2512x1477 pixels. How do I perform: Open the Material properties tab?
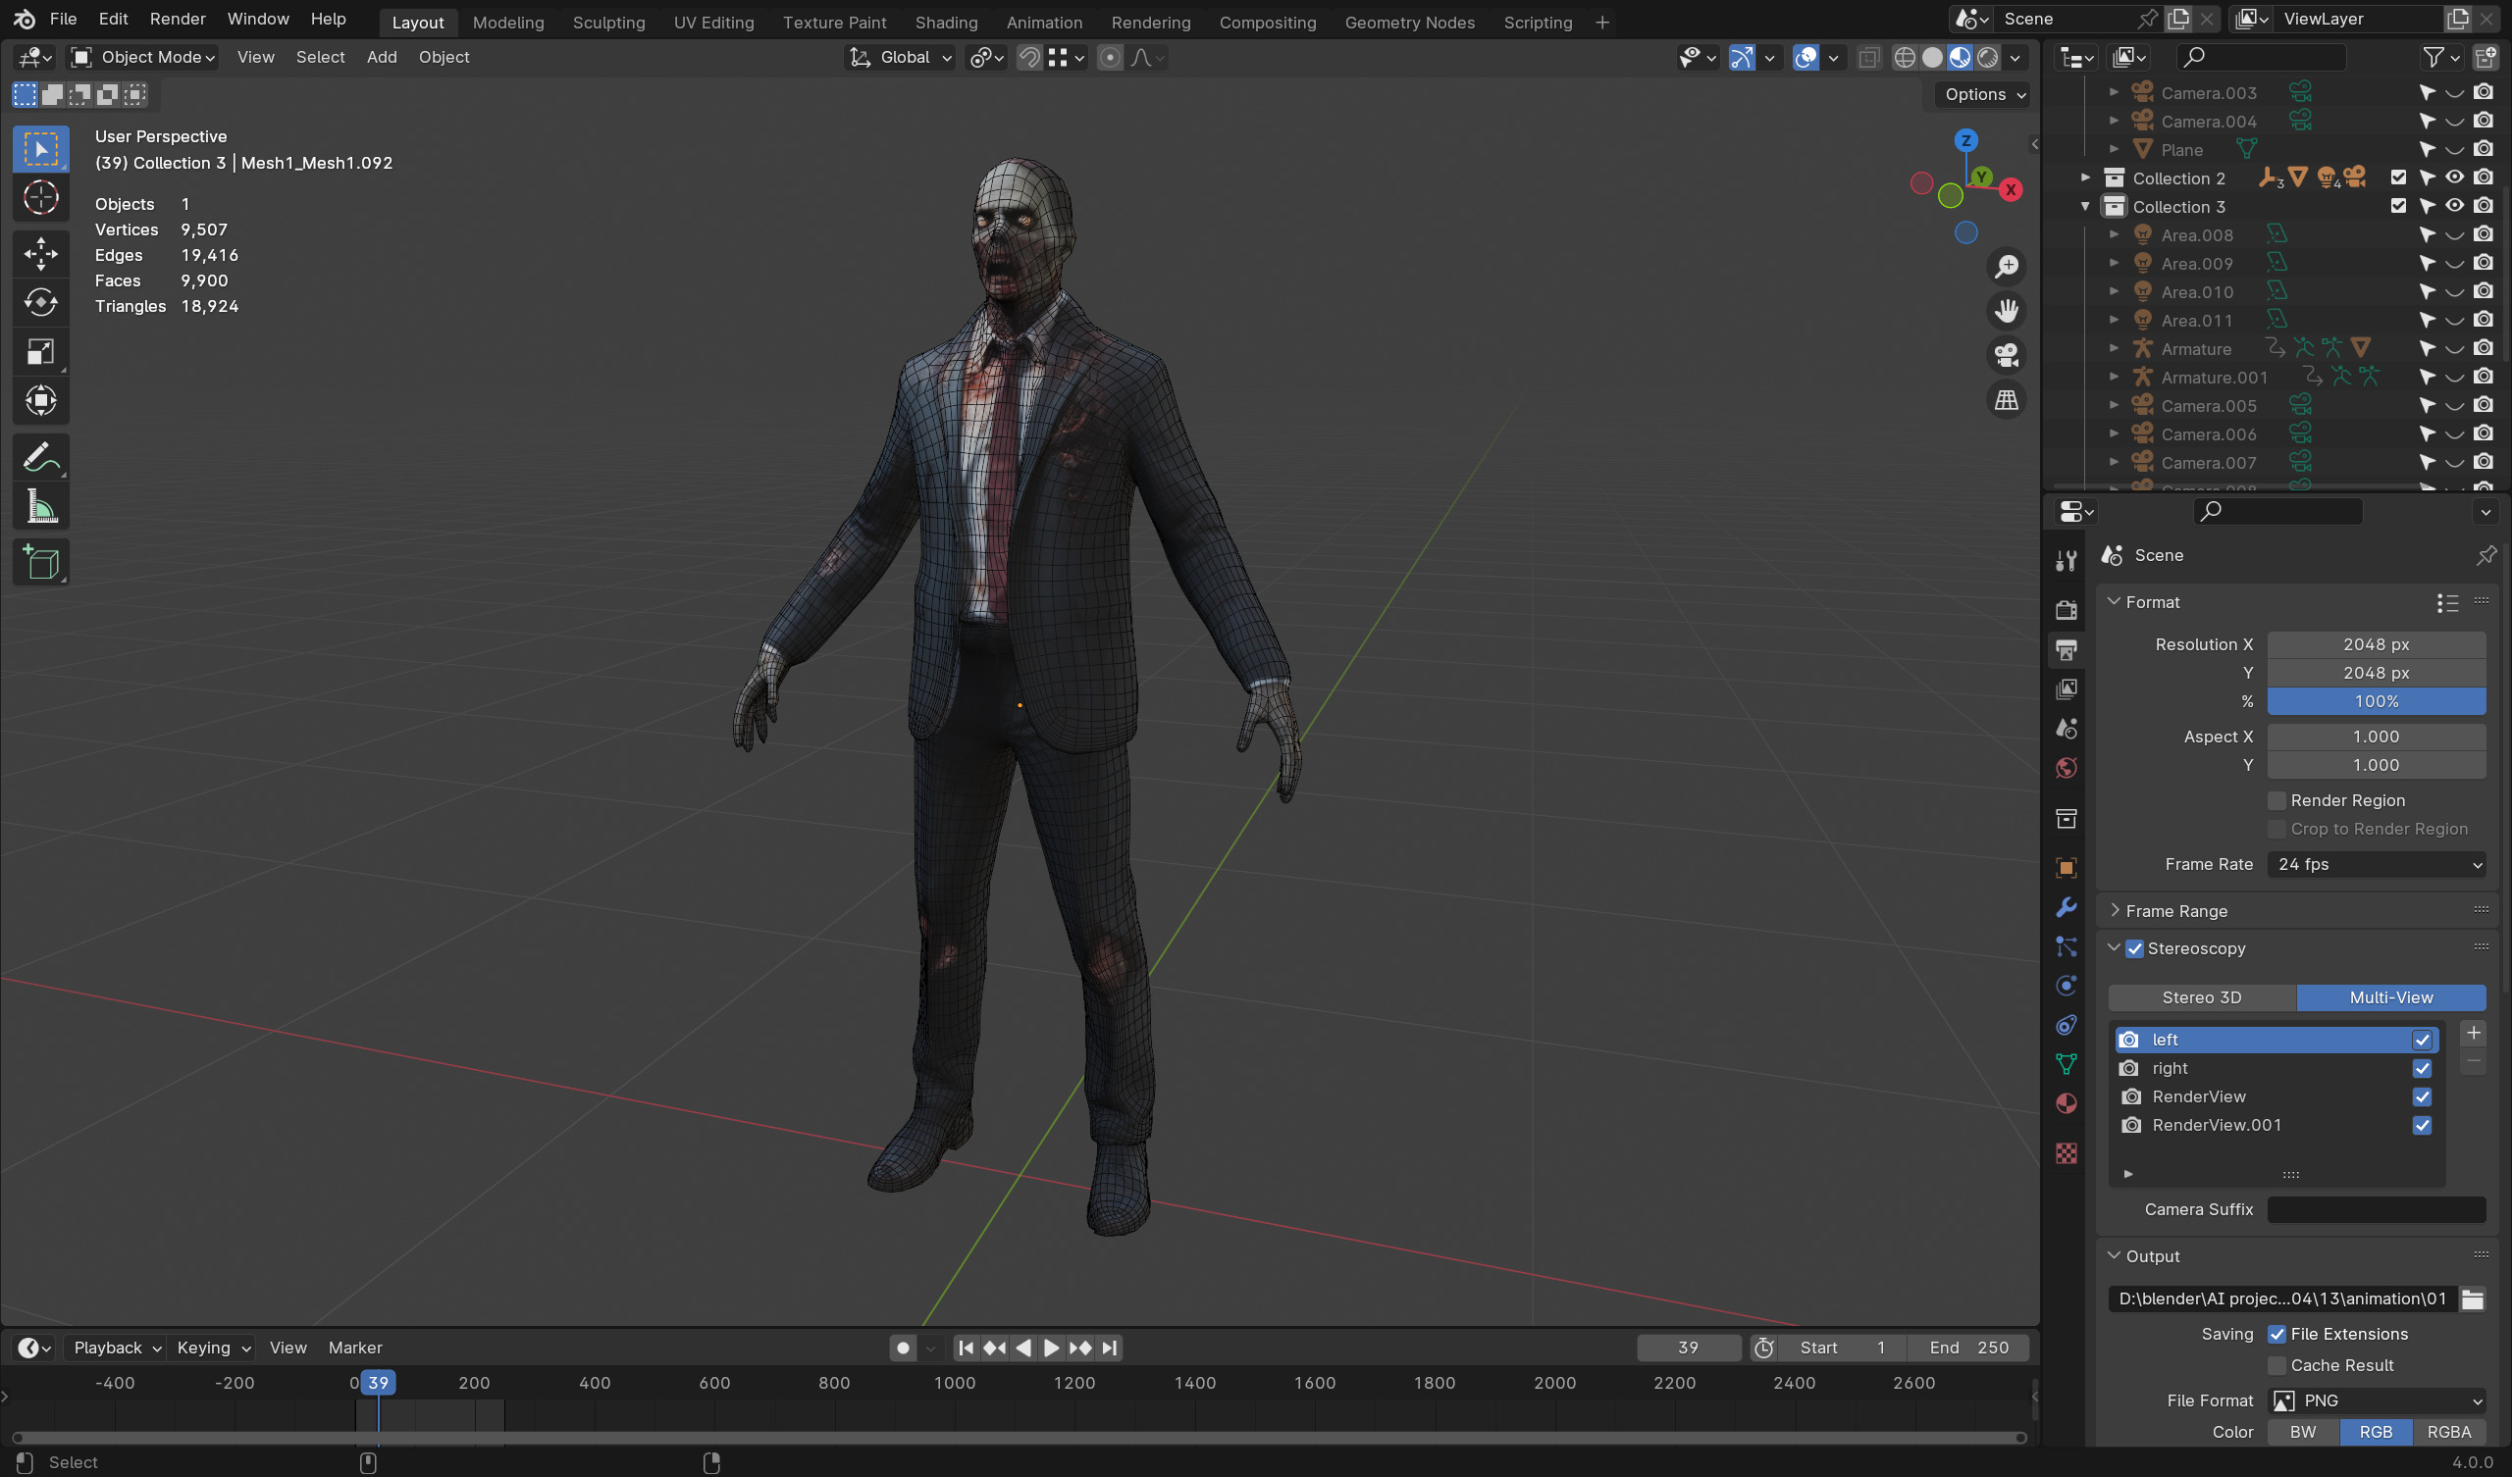2067,1104
